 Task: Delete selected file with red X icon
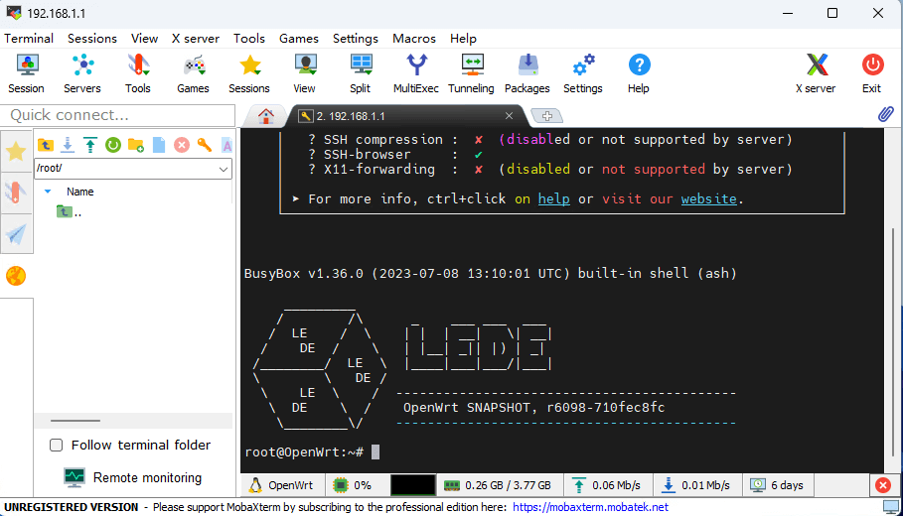(x=182, y=145)
